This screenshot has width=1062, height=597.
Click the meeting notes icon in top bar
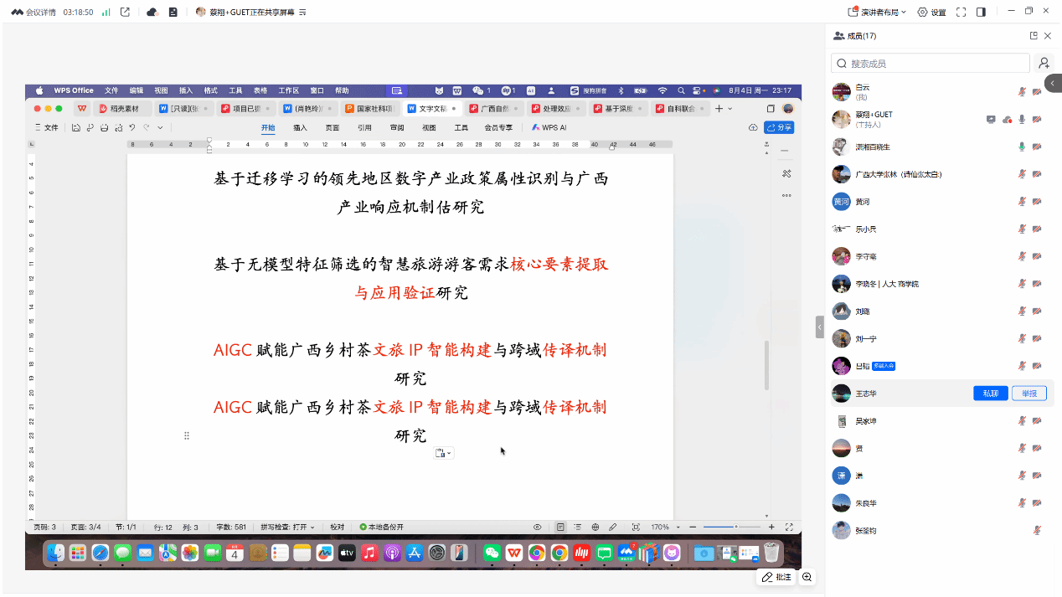pyautogui.click(x=173, y=12)
